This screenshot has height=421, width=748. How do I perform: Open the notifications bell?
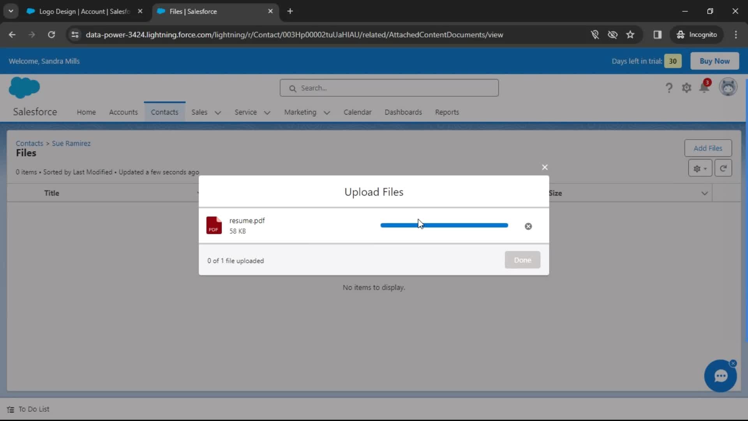704,87
